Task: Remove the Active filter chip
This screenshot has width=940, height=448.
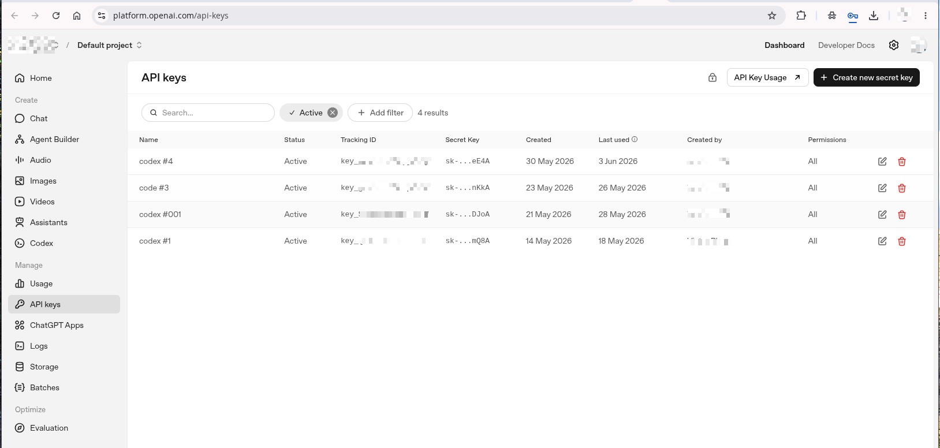Action: click(333, 113)
